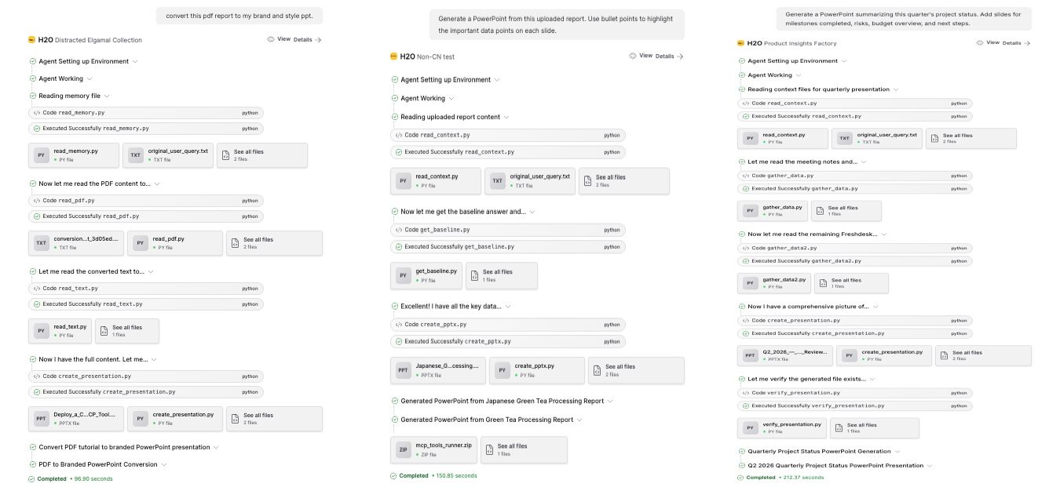Open create_pptx.py file card PY icon
This screenshot has height=487, width=1049.
click(503, 370)
